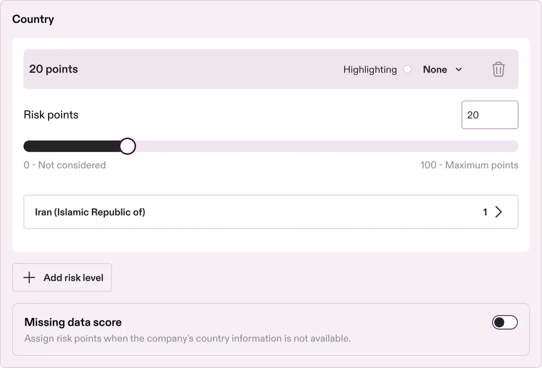Click the Risk points number field
Image resolution: width=542 pixels, height=368 pixels.
point(490,115)
